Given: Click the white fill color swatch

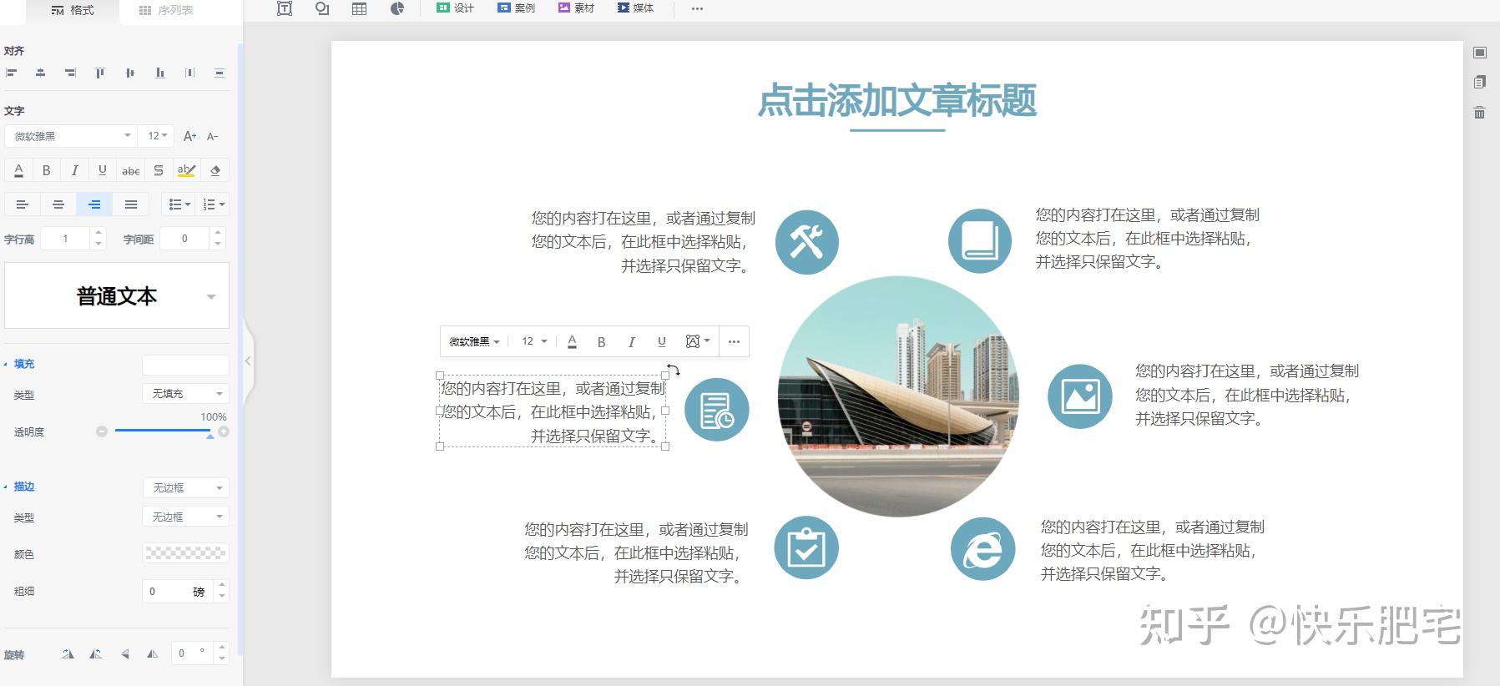Looking at the screenshot, I should tap(185, 365).
